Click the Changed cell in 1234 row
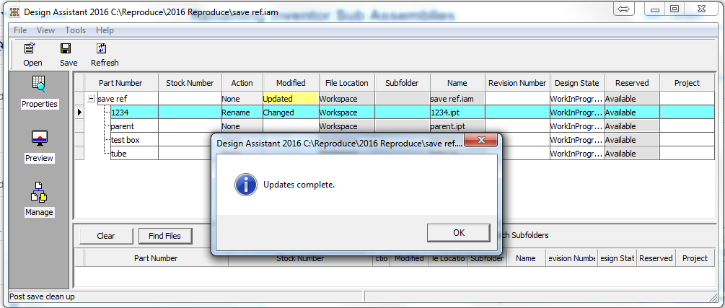 pyautogui.click(x=291, y=113)
